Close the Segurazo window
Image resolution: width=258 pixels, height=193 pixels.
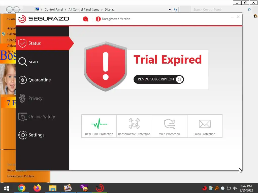click(x=238, y=17)
